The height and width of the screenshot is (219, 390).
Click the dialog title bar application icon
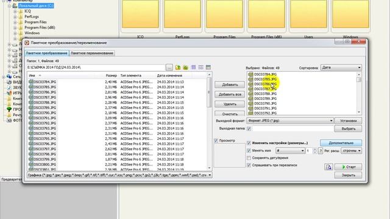(27, 43)
